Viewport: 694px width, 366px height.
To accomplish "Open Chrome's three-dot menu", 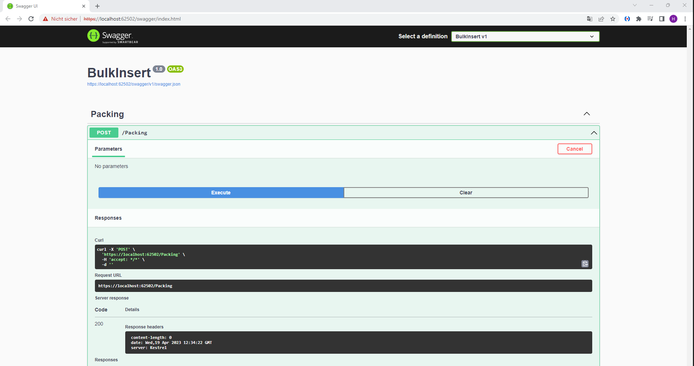I will click(x=685, y=19).
